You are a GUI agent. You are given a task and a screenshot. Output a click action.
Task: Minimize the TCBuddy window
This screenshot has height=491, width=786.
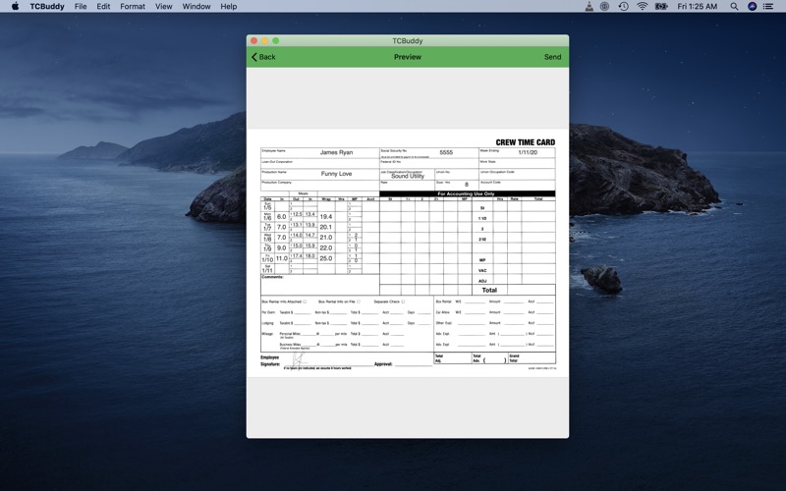tap(265, 40)
